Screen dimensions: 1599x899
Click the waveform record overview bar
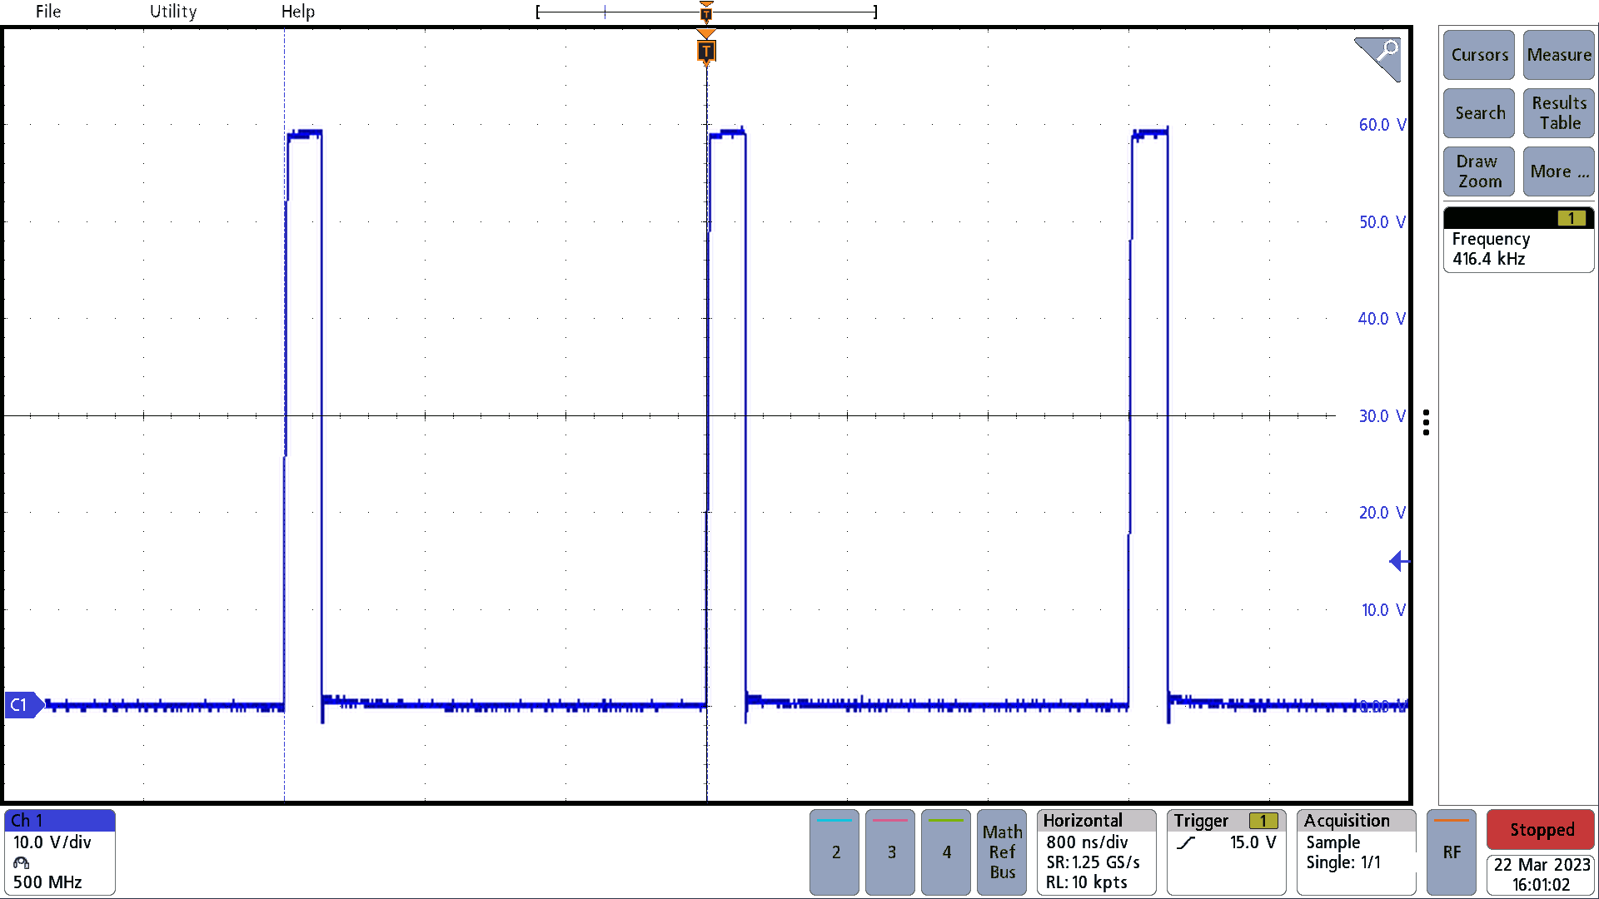706,12
